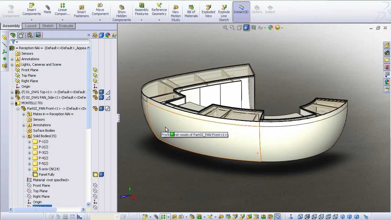Toggle hide/show for 01_DWG Top row
The width and height of the screenshot is (391, 220).
click(95, 92)
